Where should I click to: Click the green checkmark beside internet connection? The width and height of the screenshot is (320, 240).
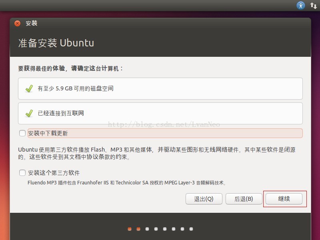coord(29,114)
